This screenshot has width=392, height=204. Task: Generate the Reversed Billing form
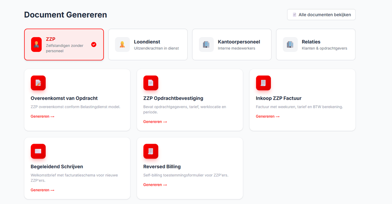155,185
